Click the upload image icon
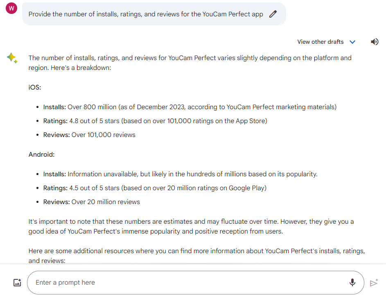386x299 pixels. tap(17, 283)
